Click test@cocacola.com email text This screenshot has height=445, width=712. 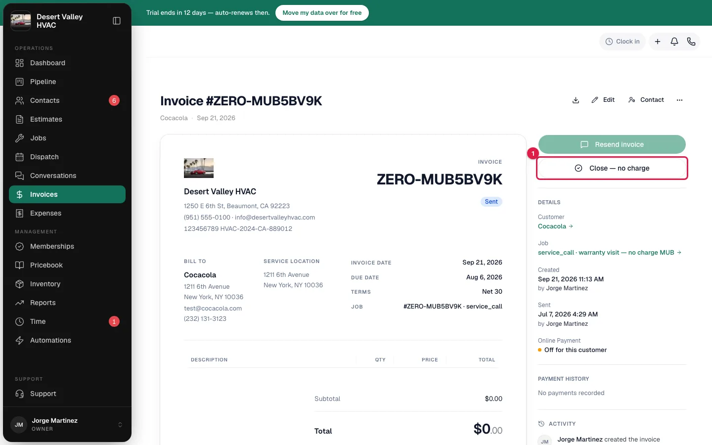pyautogui.click(x=213, y=309)
